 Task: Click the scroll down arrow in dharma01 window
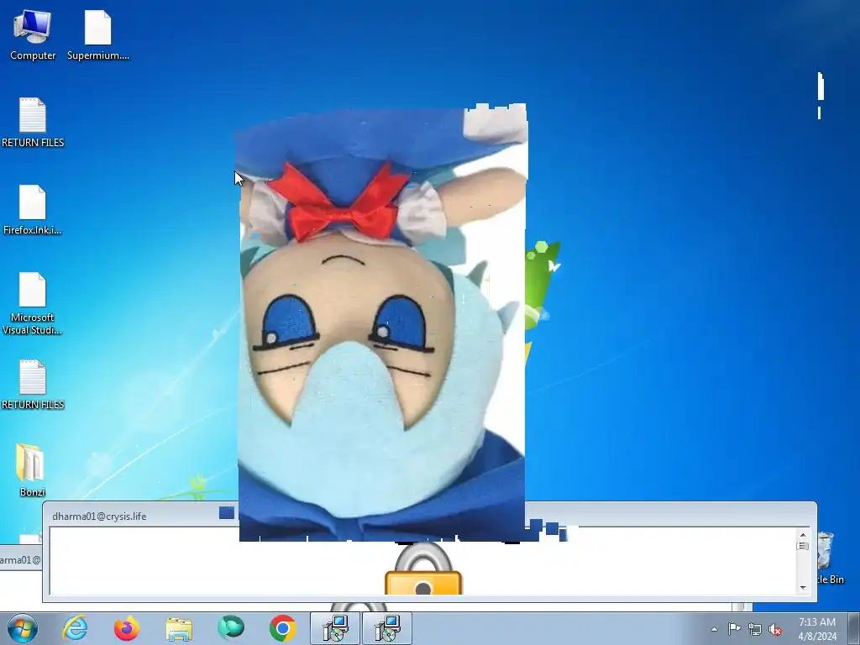click(803, 587)
